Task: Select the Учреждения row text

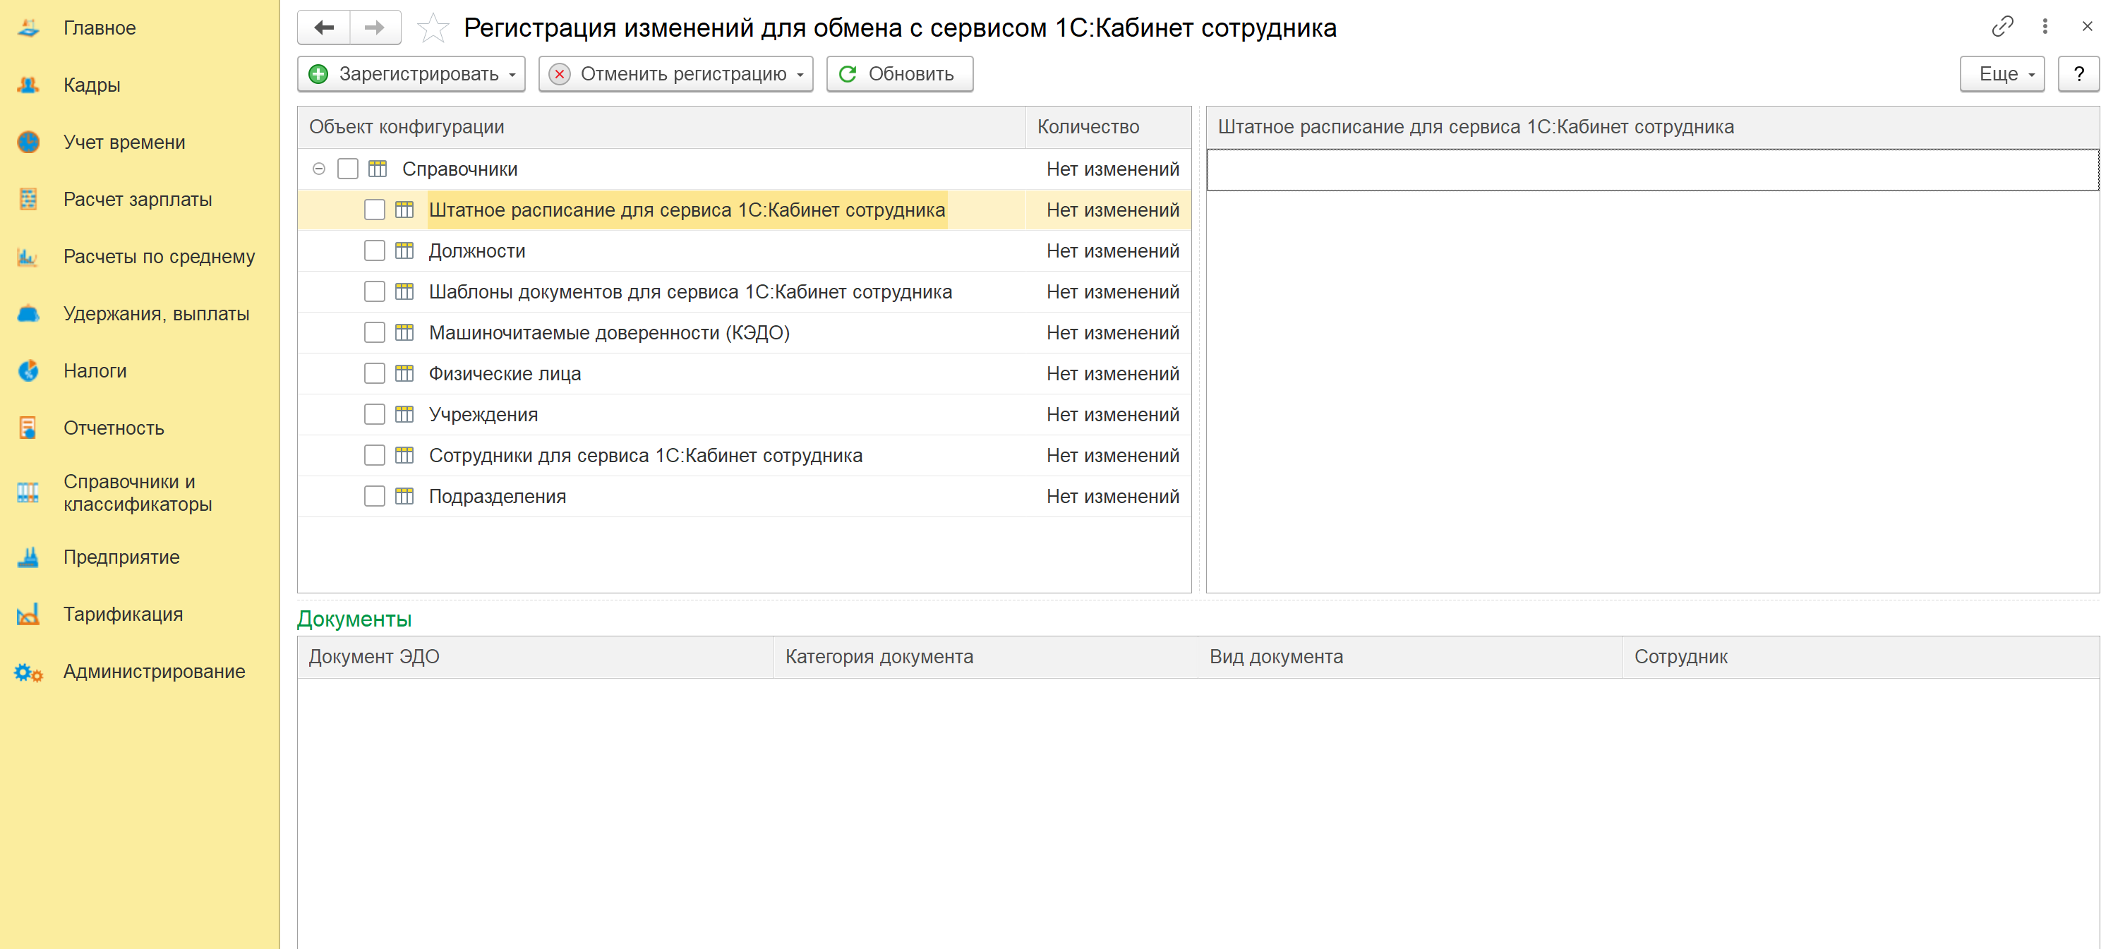Action: 483,415
